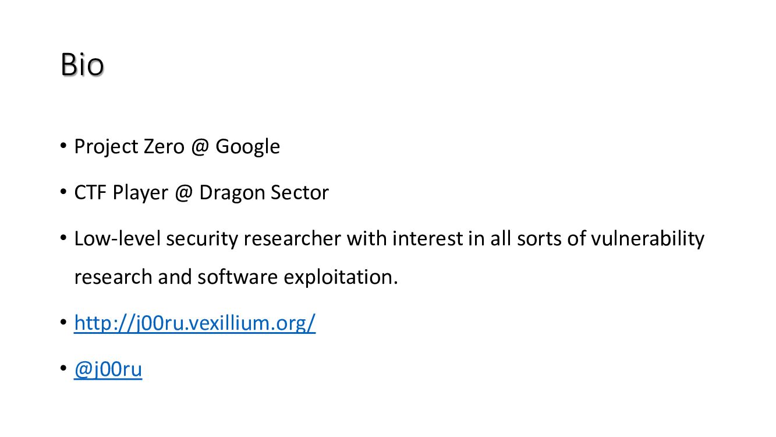
Task: Click the @ symbol before Dragon Sector
Action: (x=183, y=192)
